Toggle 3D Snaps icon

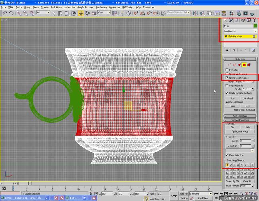[x=136, y=13]
